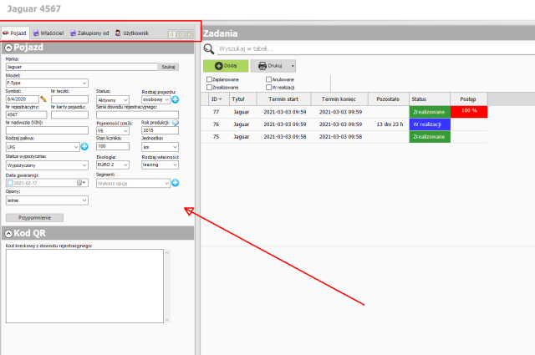Collapse the Pojazd section
535x355 pixels.
8,48
